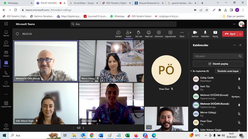Viewport: 248px width, 139px height.
Task: Open self-view ellipsis options
Action: tap(149, 127)
